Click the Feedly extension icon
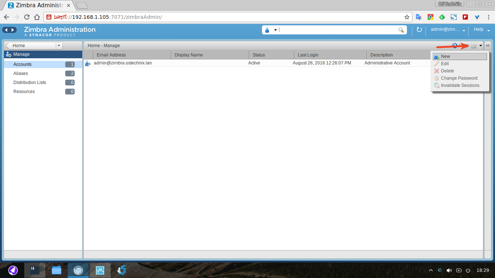Image resolution: width=495 pixels, height=278 pixels. pyautogui.click(x=442, y=17)
